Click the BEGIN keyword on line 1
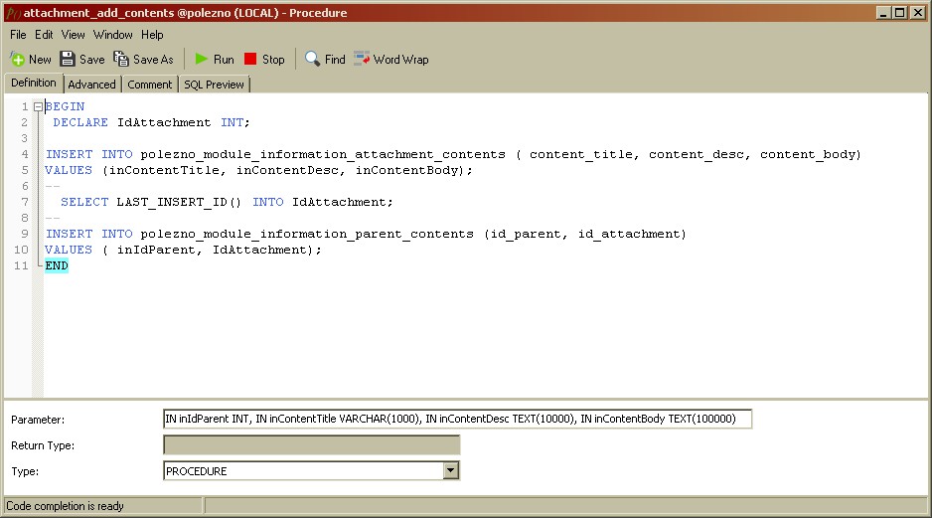The image size is (932, 518). click(x=65, y=107)
